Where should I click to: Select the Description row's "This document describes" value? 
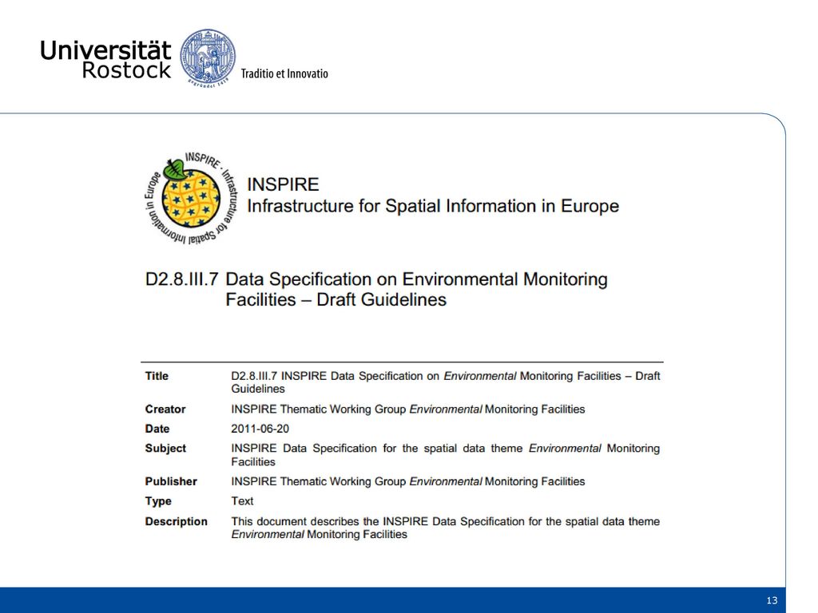446,528
